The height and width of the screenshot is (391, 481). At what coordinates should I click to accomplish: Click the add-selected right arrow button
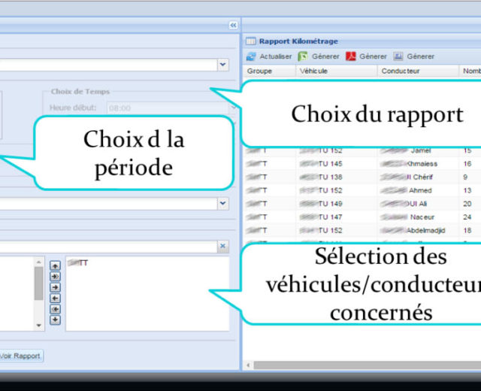click(x=56, y=287)
